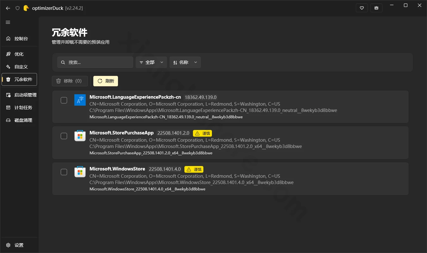Switch to 优化 page
The image size is (427, 253).
coord(19,54)
